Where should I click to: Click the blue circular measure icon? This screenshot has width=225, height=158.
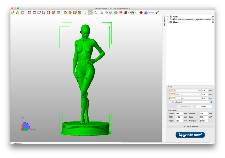146,13
